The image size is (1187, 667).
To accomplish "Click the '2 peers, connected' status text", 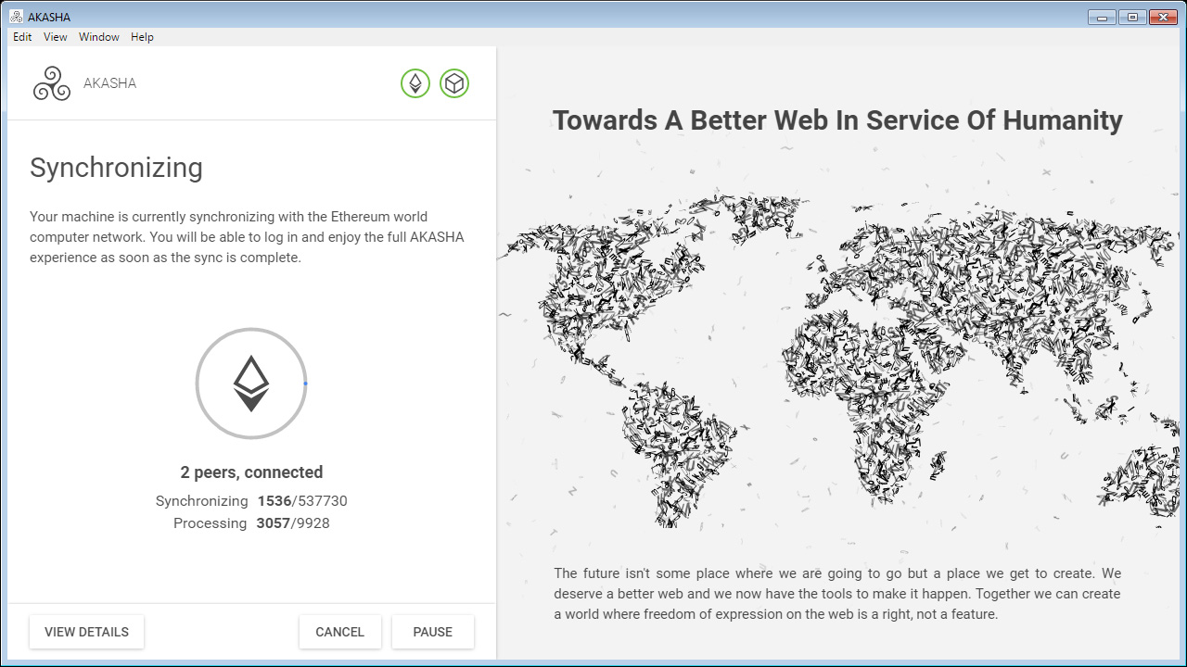I will [x=251, y=472].
